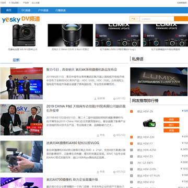
Task: Click the HDV-Z8 camcorder icon image
Action: tap(149, 124)
